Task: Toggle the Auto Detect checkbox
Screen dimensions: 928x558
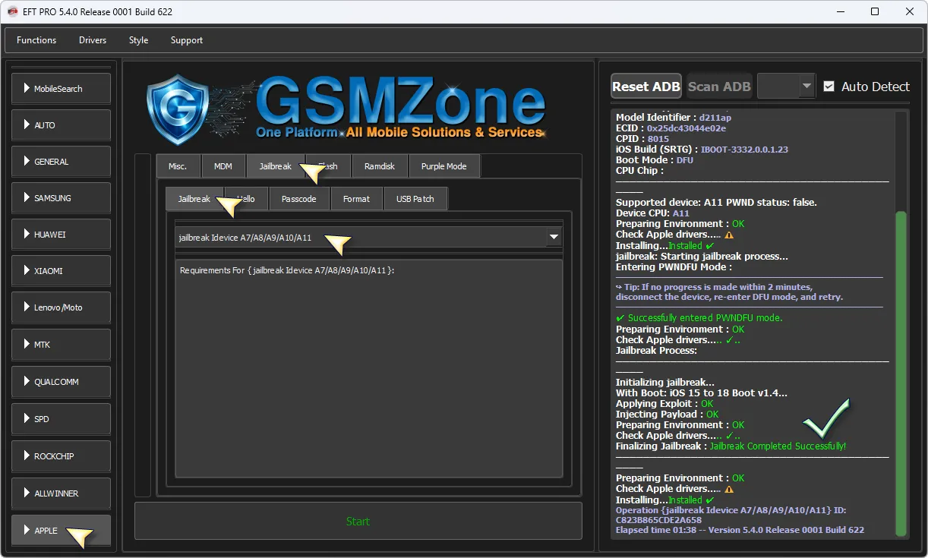Action: (x=829, y=87)
